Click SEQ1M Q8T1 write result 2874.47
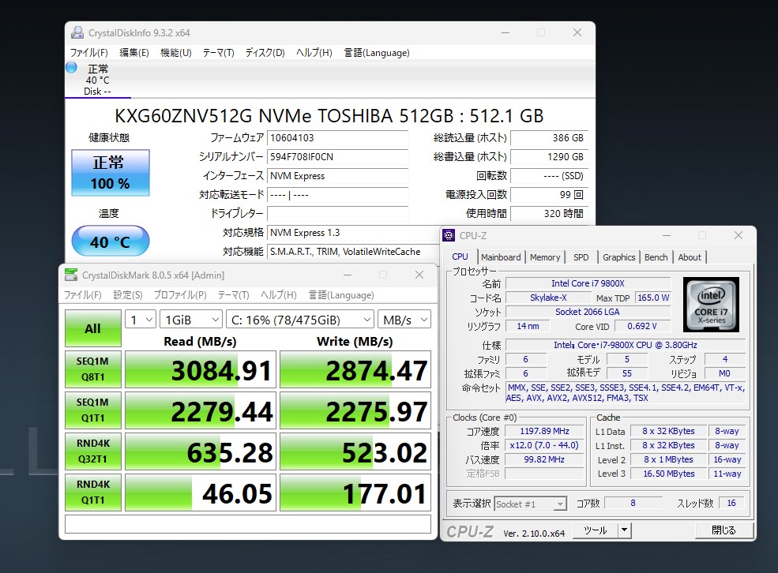Viewport: 778px width, 573px height. (x=355, y=370)
